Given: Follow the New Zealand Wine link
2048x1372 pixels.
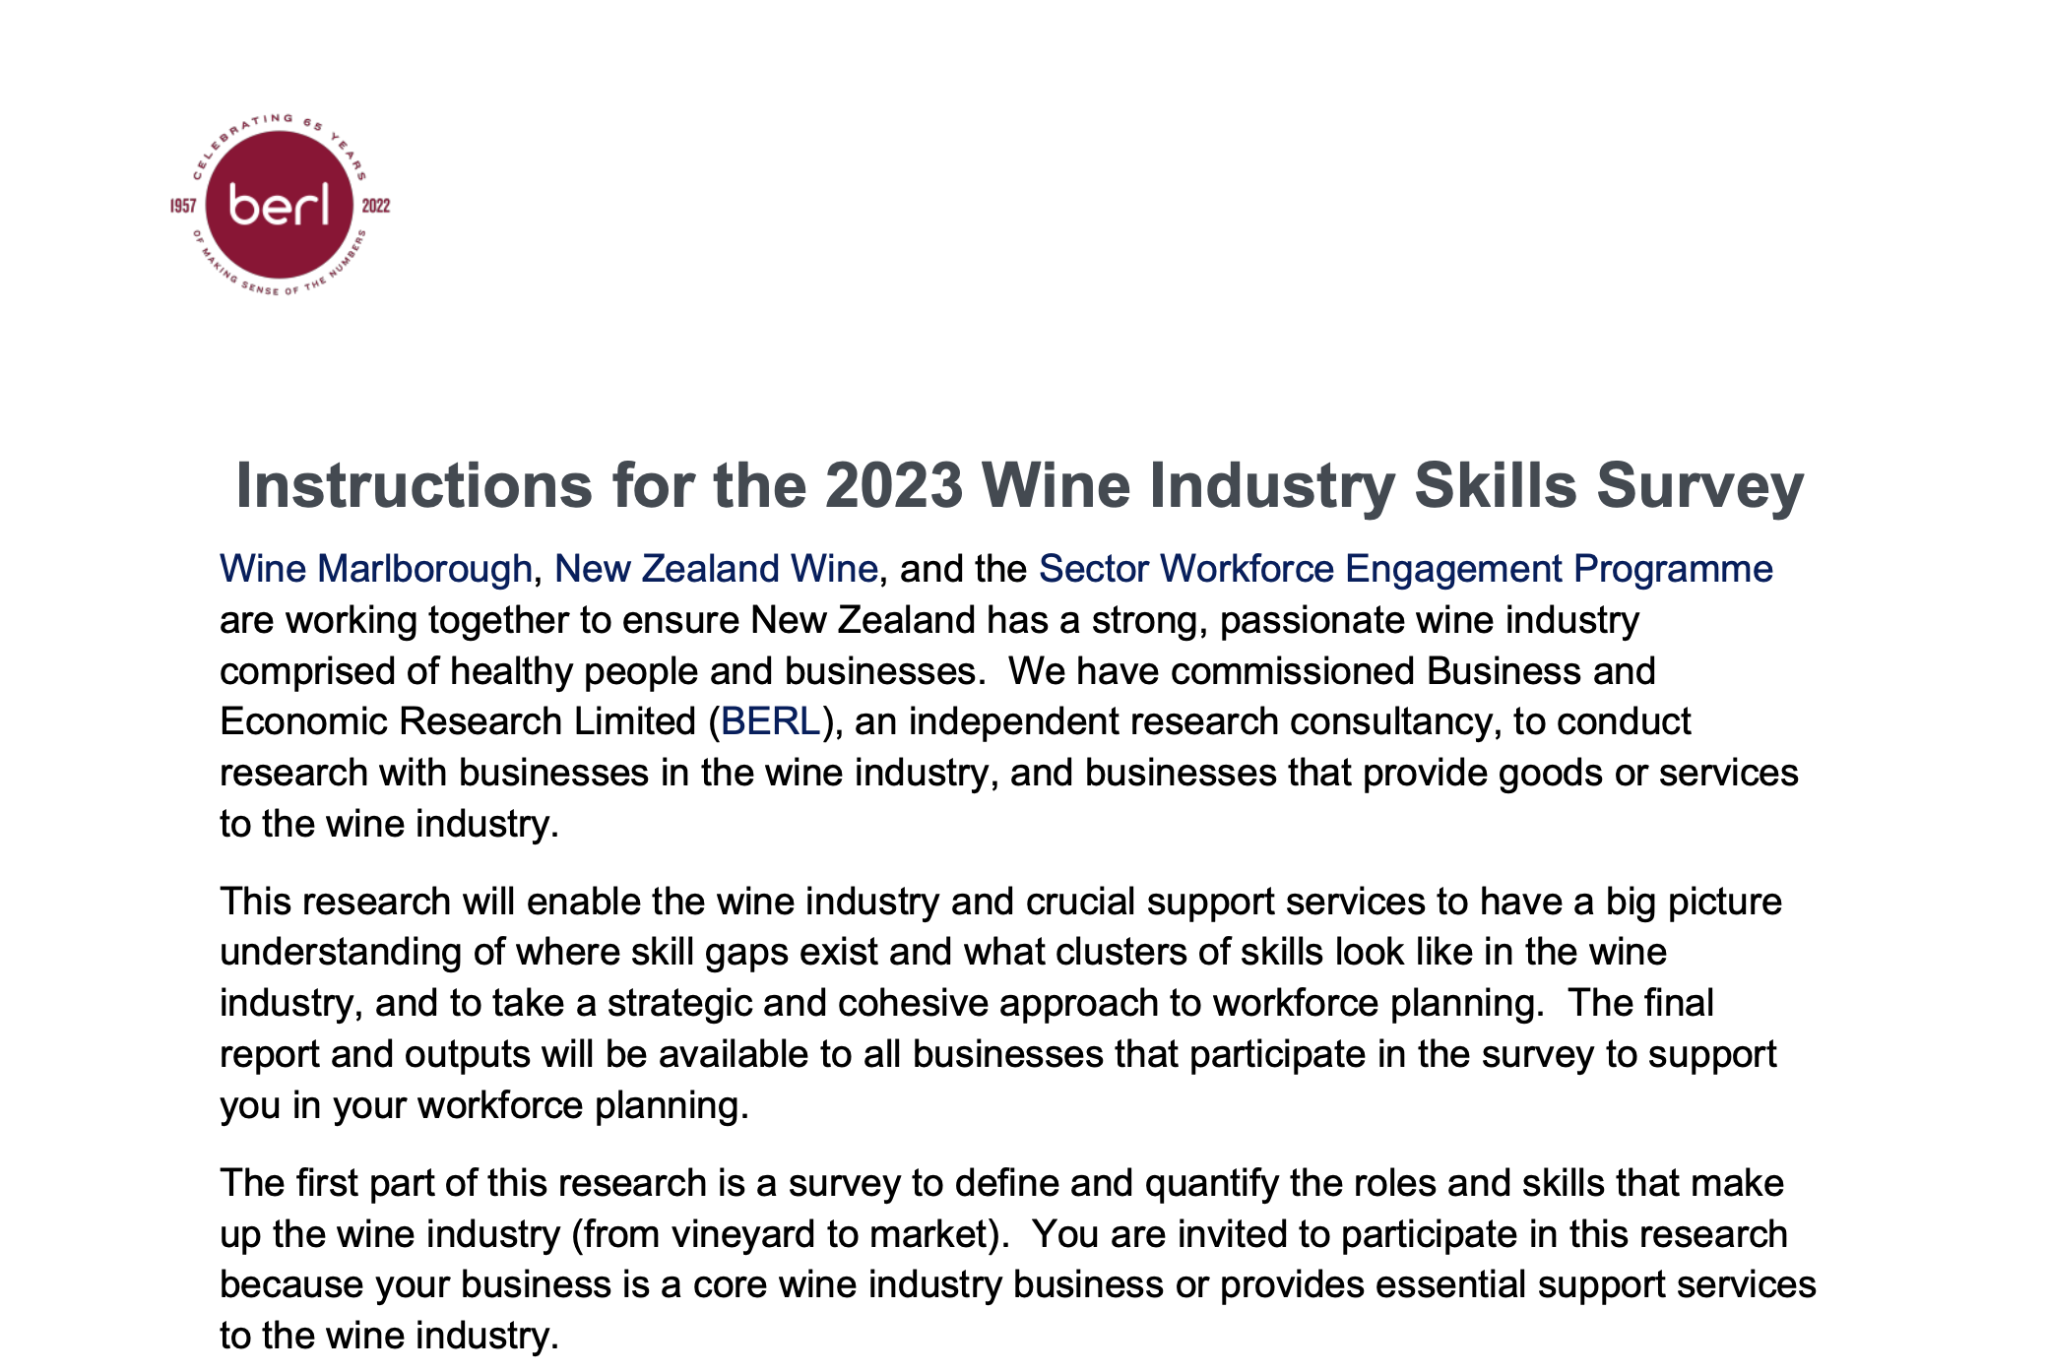Looking at the screenshot, I should 716,569.
